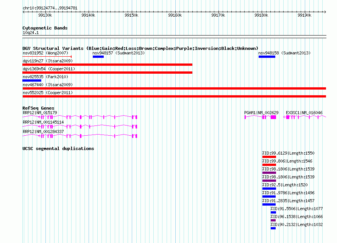Click the 10q24.1 band label
This screenshot has height=243, width=337.
pyautogui.click(x=31, y=33)
